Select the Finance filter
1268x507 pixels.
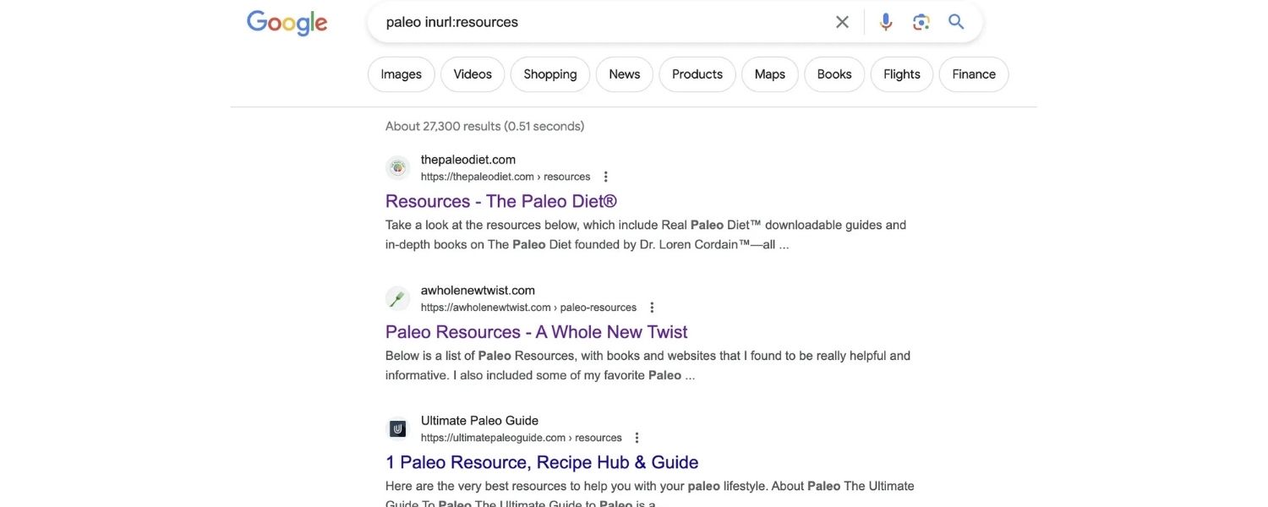[x=974, y=72]
